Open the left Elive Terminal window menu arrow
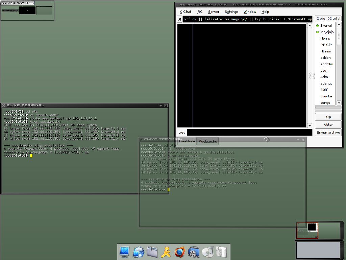 (x=160, y=106)
